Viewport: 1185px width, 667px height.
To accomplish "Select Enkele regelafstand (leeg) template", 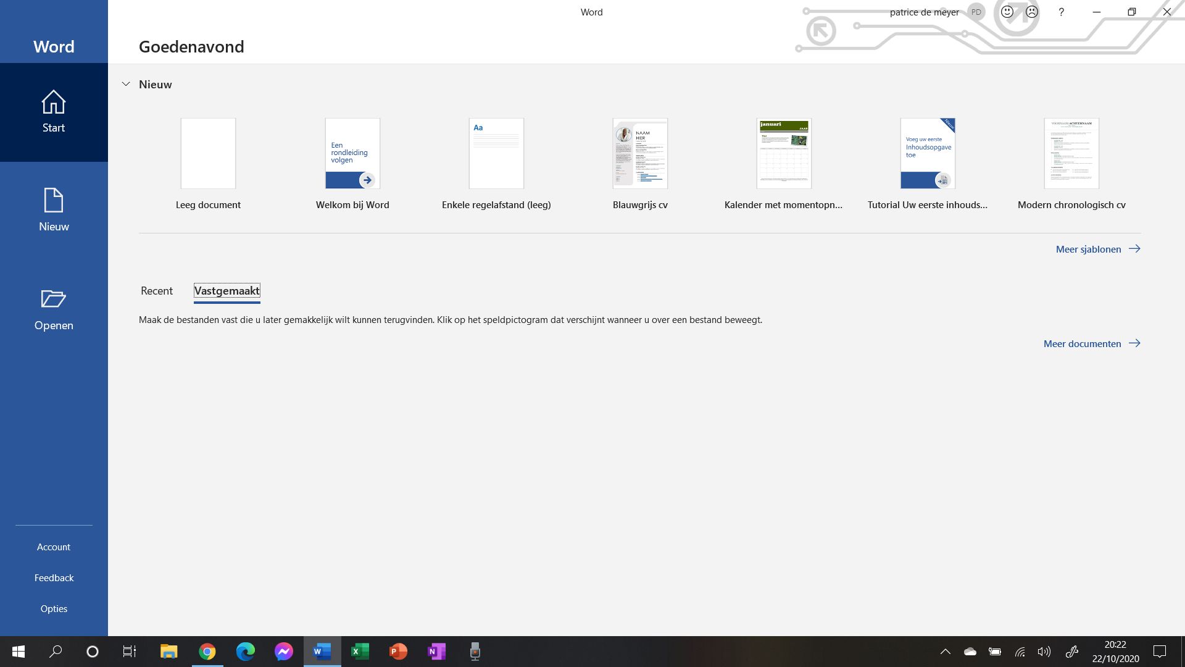I will point(496,164).
